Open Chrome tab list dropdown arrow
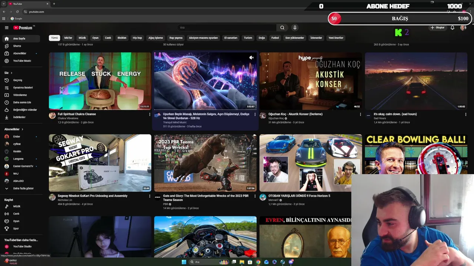Image resolution: width=474 pixels, height=266 pixels. pyautogui.click(x=4, y=4)
